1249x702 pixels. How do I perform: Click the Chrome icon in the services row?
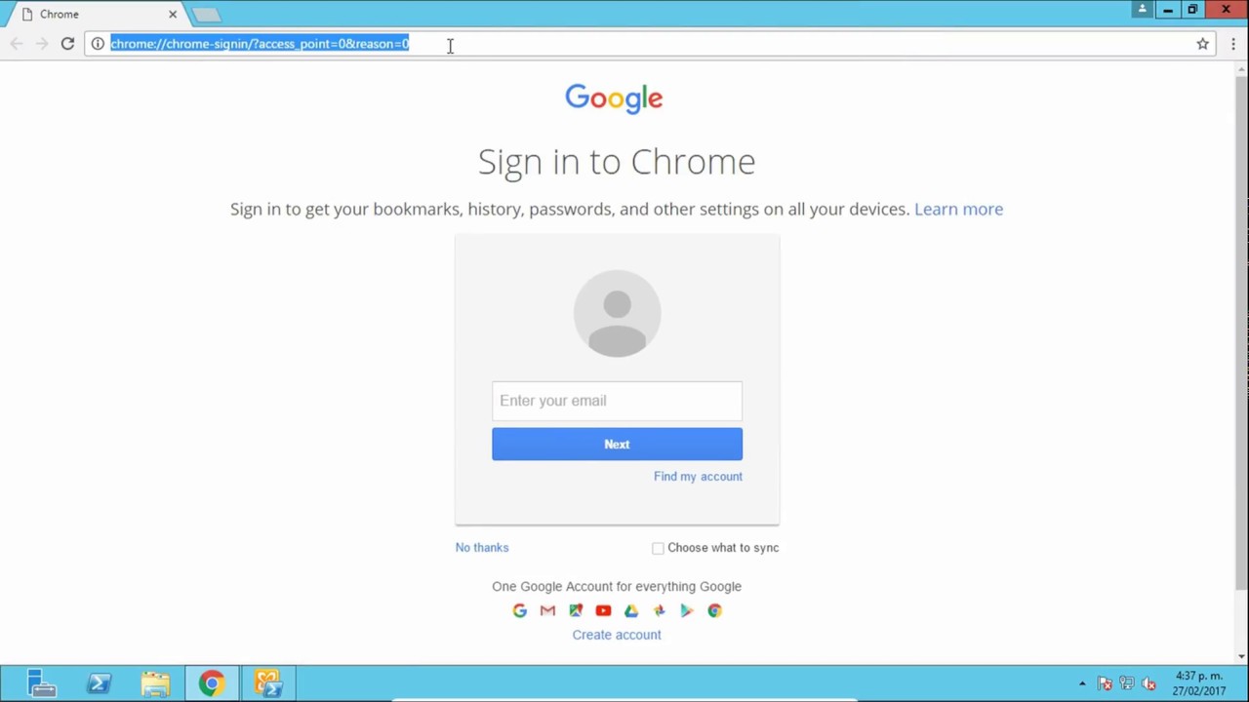coord(714,610)
